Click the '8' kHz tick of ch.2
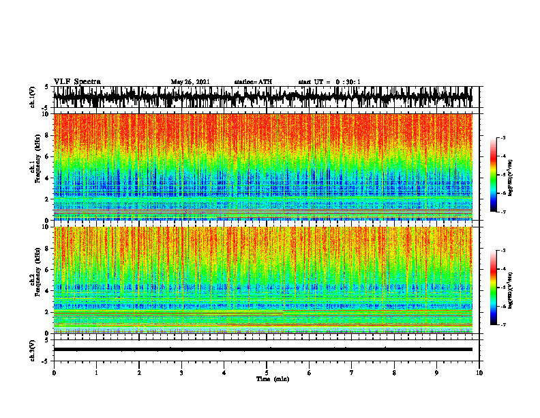Image resolution: width=540 pixels, height=418 pixels. (47, 249)
